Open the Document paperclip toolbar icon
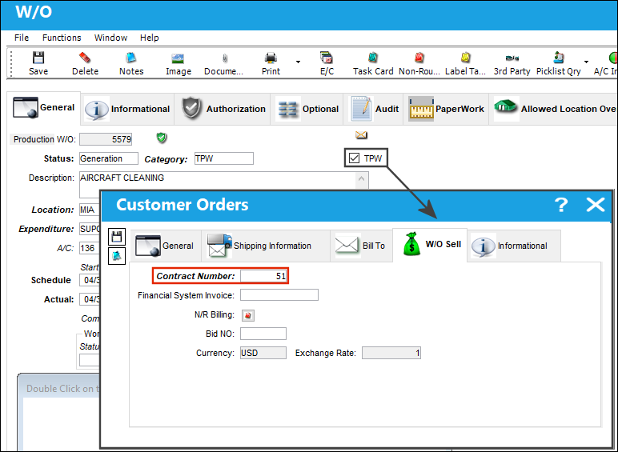The height and width of the screenshot is (452, 618). point(225,58)
